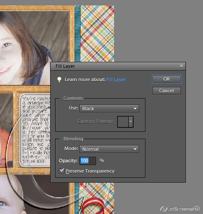Cancel the Fill Layer dialog
Image resolution: width=203 pixels, height=214 pixels.
(x=167, y=91)
